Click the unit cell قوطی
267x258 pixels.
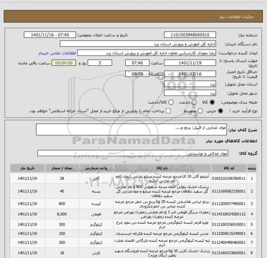click(96, 214)
